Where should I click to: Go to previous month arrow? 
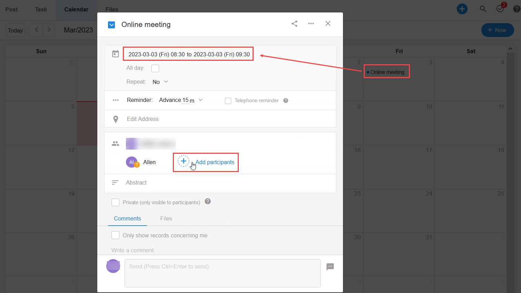click(x=36, y=30)
